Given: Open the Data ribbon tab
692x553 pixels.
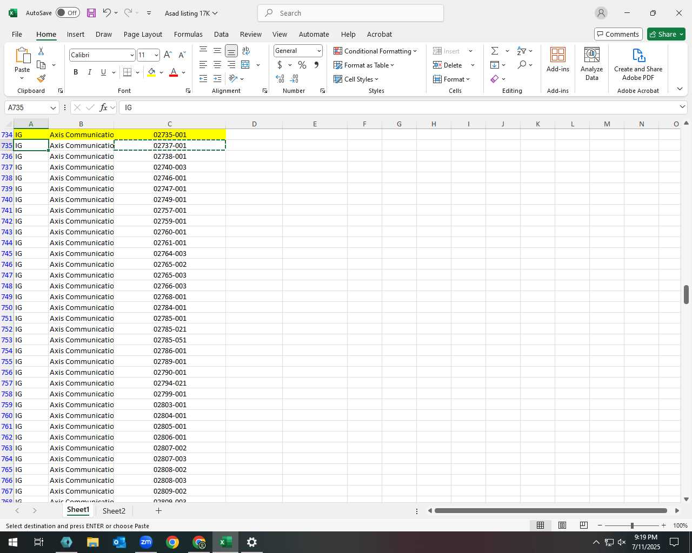Looking at the screenshot, I should [x=221, y=34].
